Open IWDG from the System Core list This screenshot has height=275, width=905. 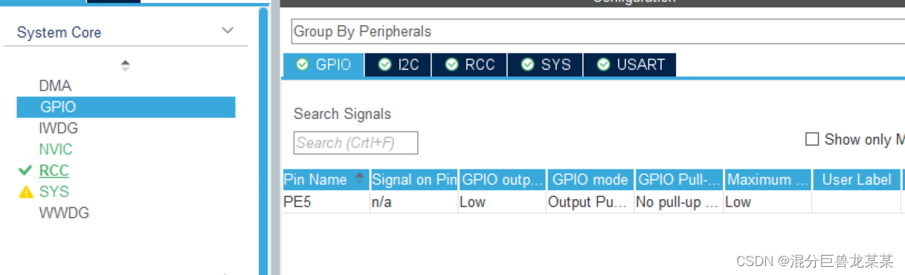[x=58, y=129]
